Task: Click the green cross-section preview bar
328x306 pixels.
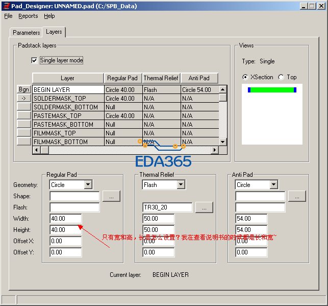Action: point(272,90)
